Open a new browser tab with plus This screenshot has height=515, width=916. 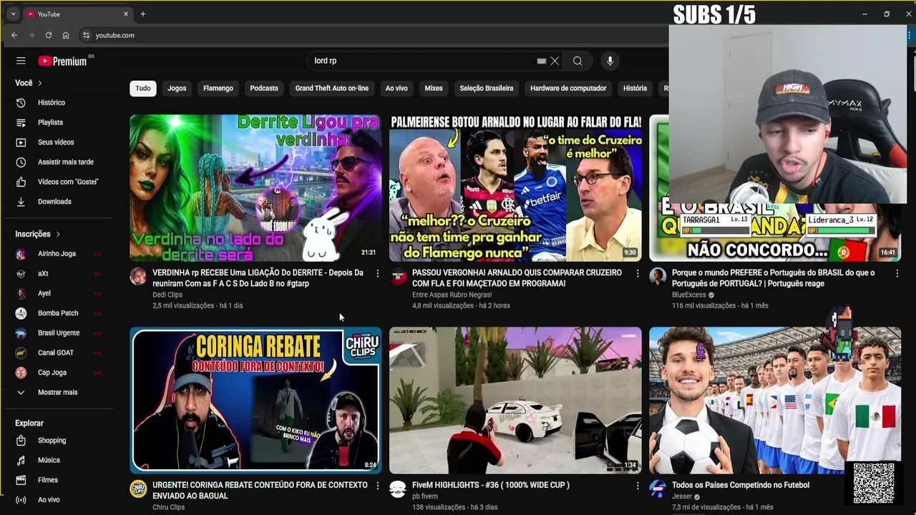[x=142, y=14]
